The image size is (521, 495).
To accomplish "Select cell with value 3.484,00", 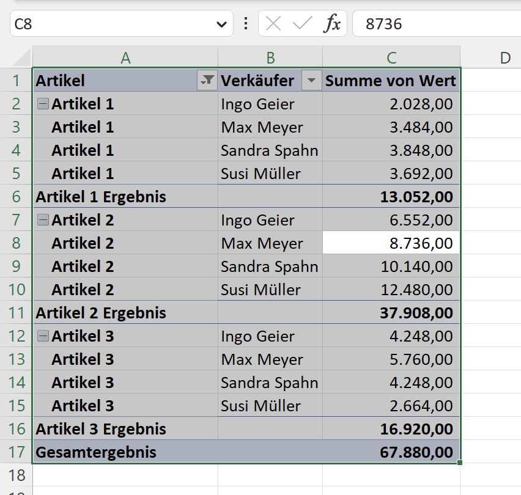I will pyautogui.click(x=391, y=127).
